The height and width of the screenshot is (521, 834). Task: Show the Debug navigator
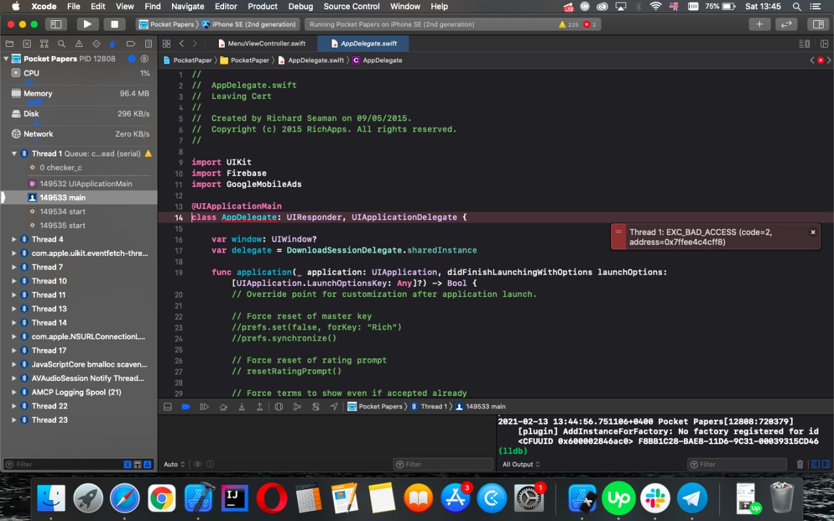[x=113, y=44]
